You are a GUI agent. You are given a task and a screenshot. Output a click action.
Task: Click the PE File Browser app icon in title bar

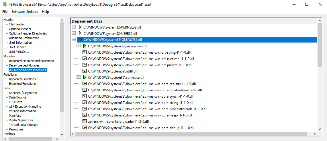[5, 4]
